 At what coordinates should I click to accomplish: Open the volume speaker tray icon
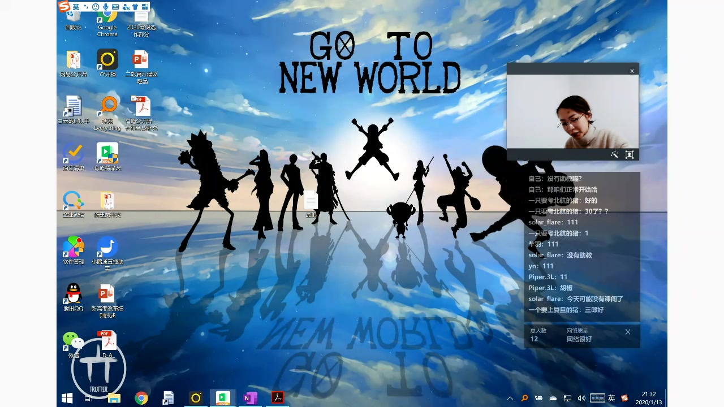coord(581,398)
